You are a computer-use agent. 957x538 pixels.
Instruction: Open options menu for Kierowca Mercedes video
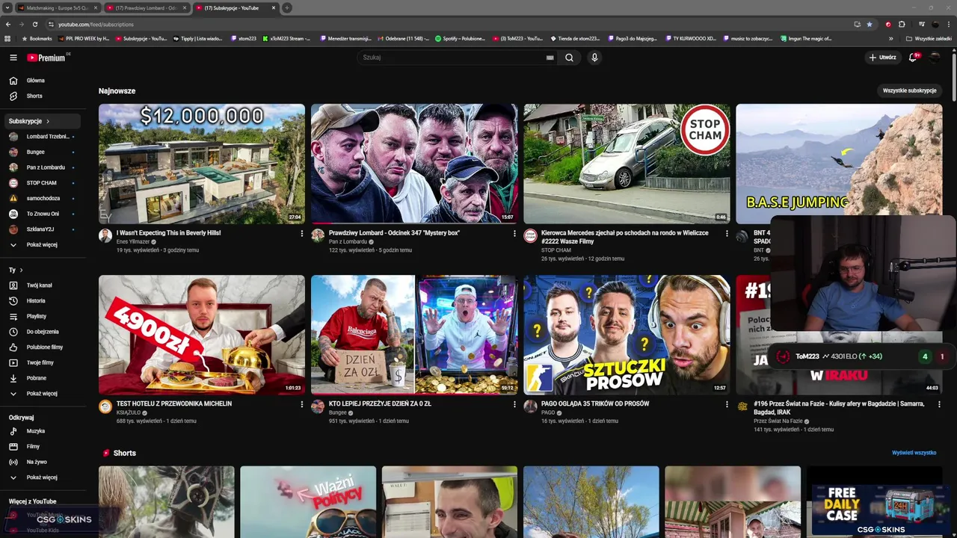tap(727, 234)
